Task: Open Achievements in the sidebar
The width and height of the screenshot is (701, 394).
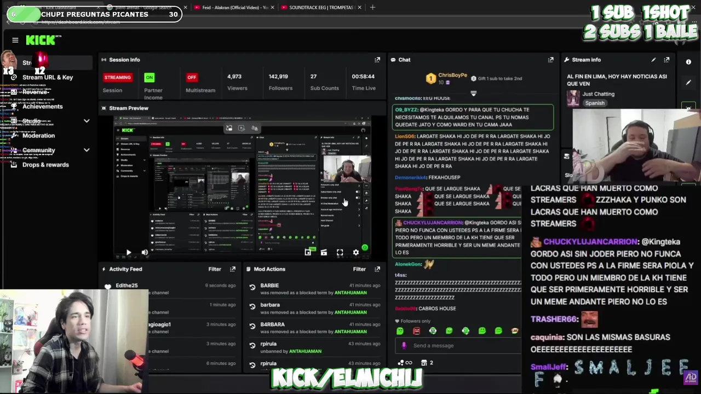Action: pos(43,106)
